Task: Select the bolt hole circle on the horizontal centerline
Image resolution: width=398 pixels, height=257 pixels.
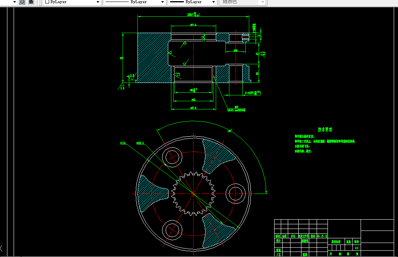Action: click(x=235, y=194)
